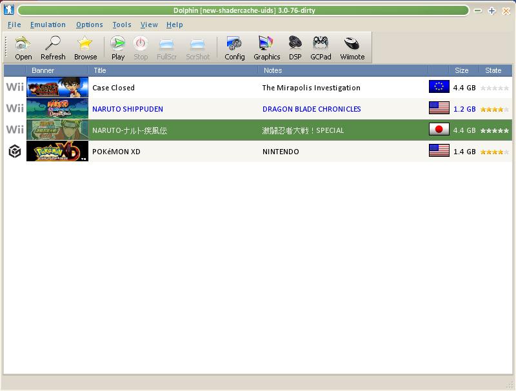Open Graphics settings icon
Image resolution: width=516 pixels, height=391 pixels.
point(266,43)
